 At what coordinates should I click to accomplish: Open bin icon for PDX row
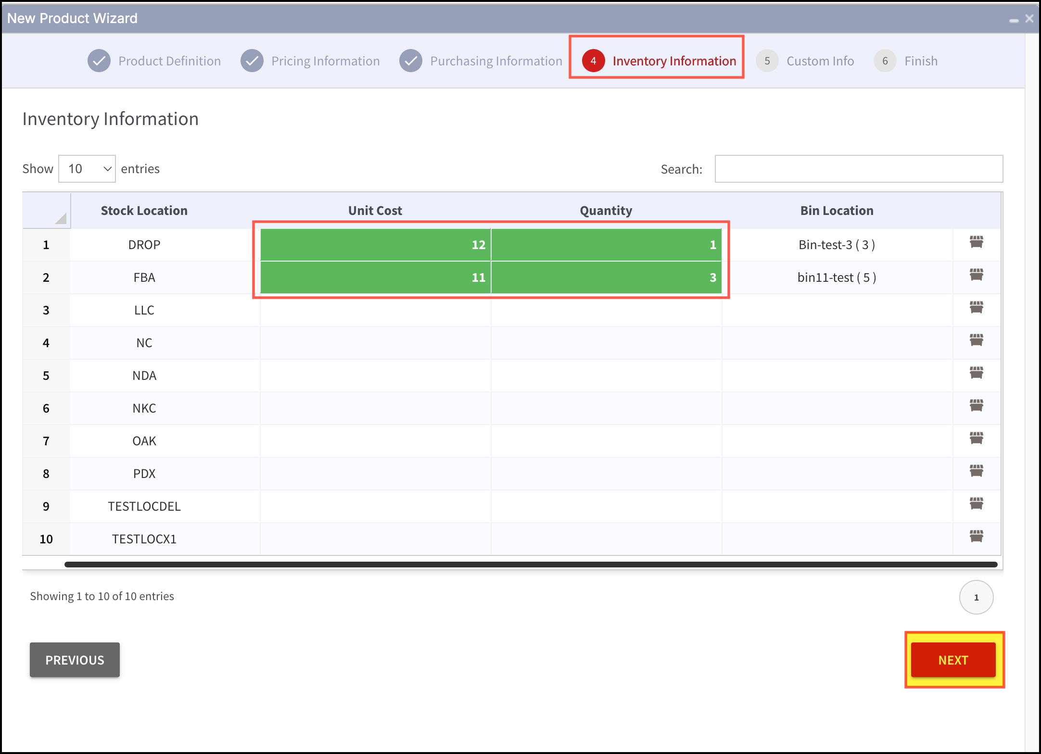point(976,471)
